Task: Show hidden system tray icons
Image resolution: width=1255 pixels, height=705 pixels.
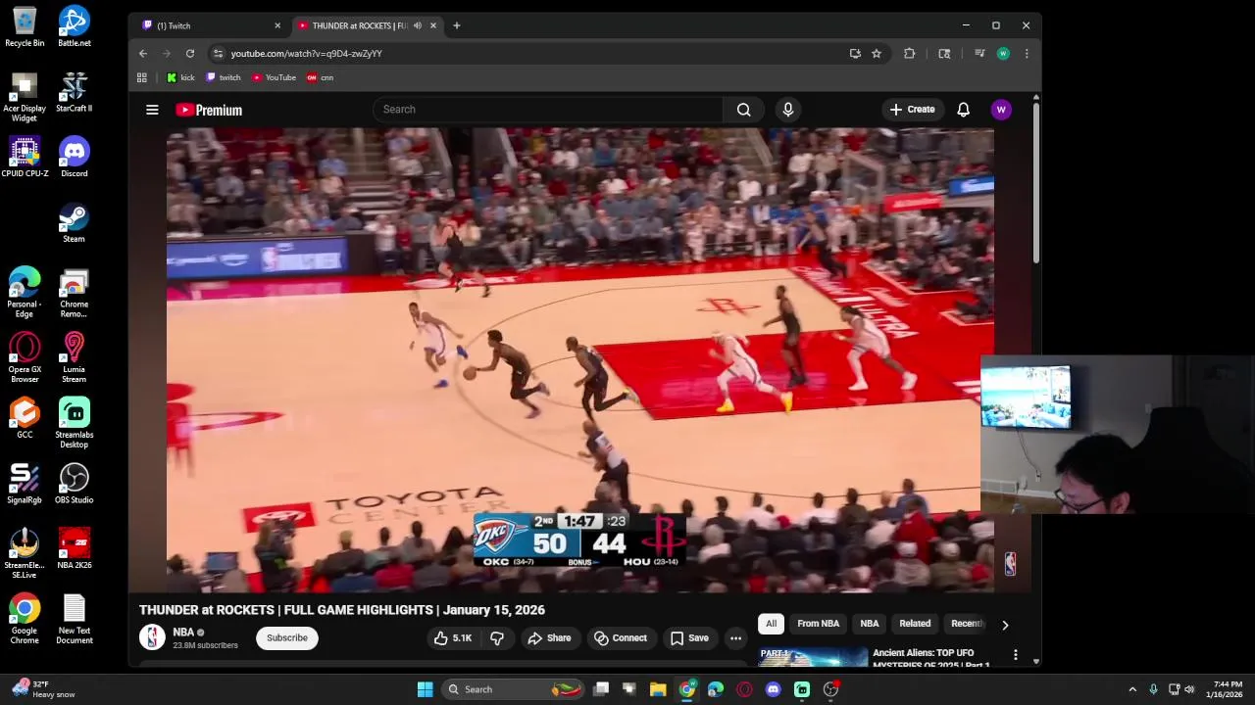Action: pos(1132,689)
